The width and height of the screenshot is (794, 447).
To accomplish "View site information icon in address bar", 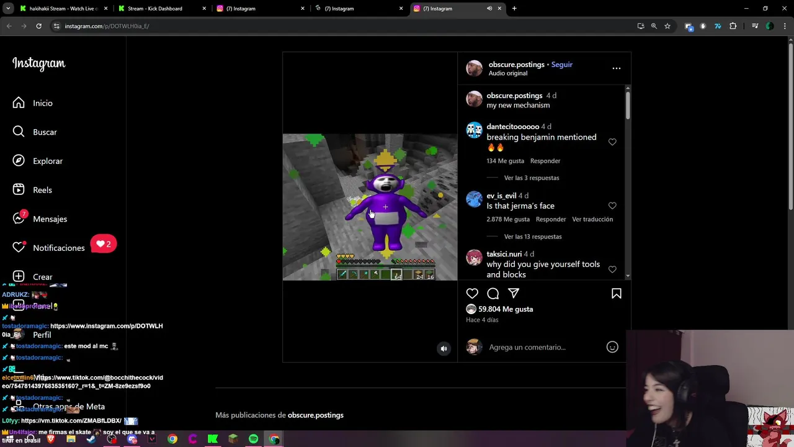I will pyautogui.click(x=56, y=26).
